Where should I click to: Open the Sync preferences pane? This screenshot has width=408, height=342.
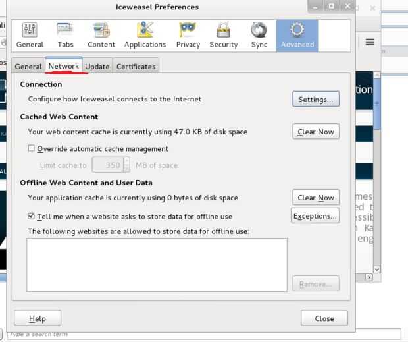pyautogui.click(x=259, y=36)
